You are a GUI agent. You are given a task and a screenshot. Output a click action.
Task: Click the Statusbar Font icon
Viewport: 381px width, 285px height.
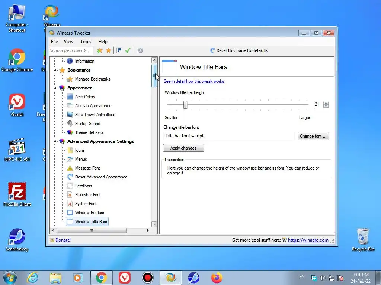click(x=70, y=194)
